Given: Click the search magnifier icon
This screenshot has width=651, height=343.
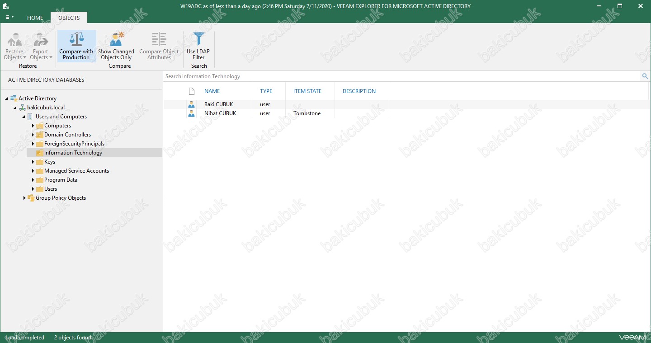Looking at the screenshot, I should (x=645, y=76).
